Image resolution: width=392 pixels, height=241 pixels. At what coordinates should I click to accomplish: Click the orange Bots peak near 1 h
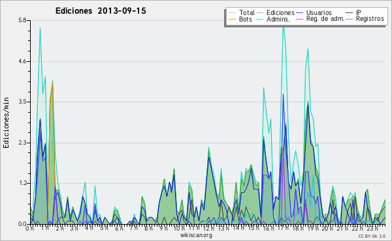coord(52,84)
